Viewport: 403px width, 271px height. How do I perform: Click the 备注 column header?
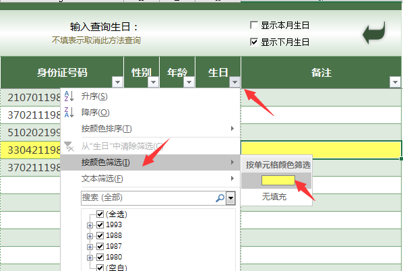[321, 73]
